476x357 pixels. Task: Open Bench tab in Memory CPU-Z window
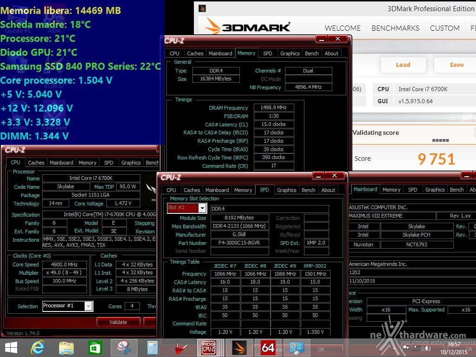[x=312, y=53]
